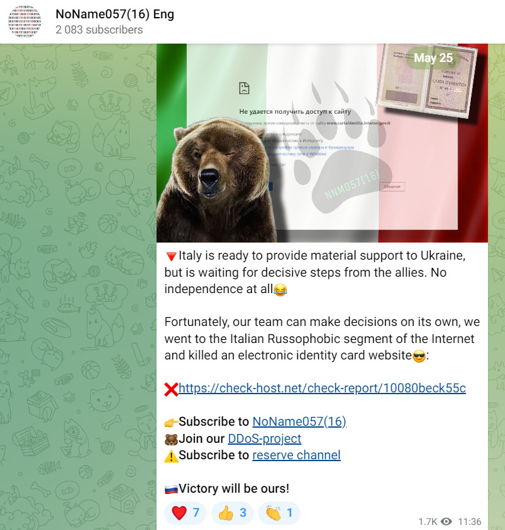
Task: Open the DDoS-project link
Action: click(x=264, y=438)
